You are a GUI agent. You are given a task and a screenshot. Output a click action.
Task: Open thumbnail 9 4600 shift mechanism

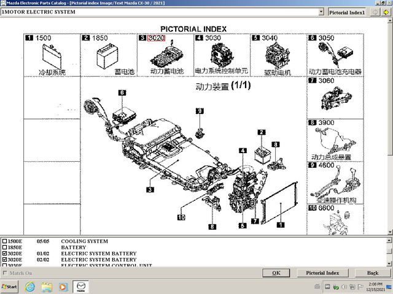(335, 183)
